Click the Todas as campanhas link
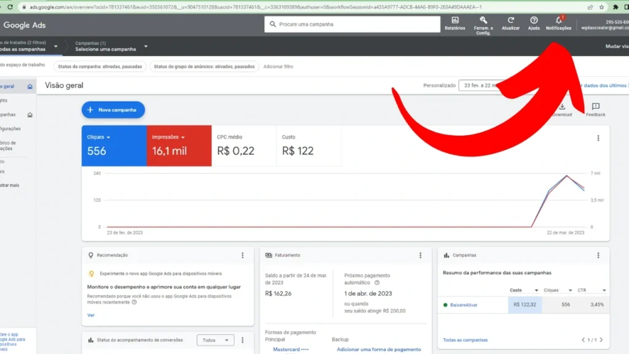The image size is (629, 354). 465,340
